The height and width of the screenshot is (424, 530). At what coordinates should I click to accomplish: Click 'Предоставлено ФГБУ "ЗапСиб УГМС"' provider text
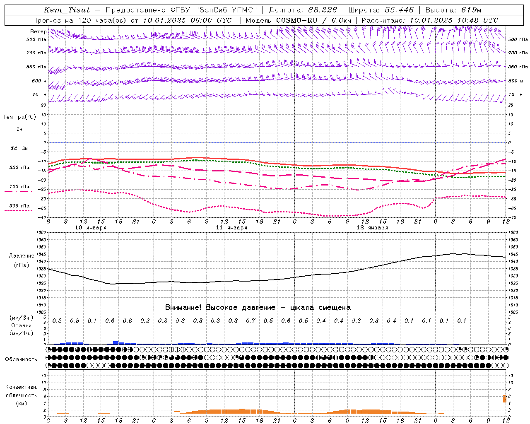tap(181, 10)
